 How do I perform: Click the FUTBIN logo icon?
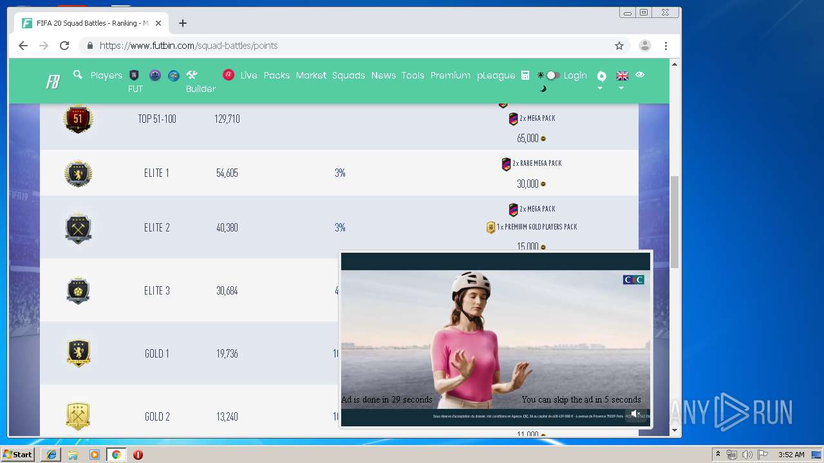(x=53, y=82)
